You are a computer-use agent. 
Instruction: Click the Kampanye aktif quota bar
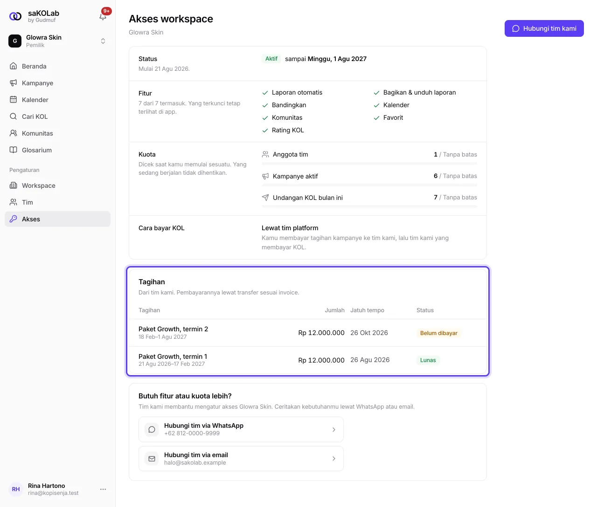[x=369, y=185]
